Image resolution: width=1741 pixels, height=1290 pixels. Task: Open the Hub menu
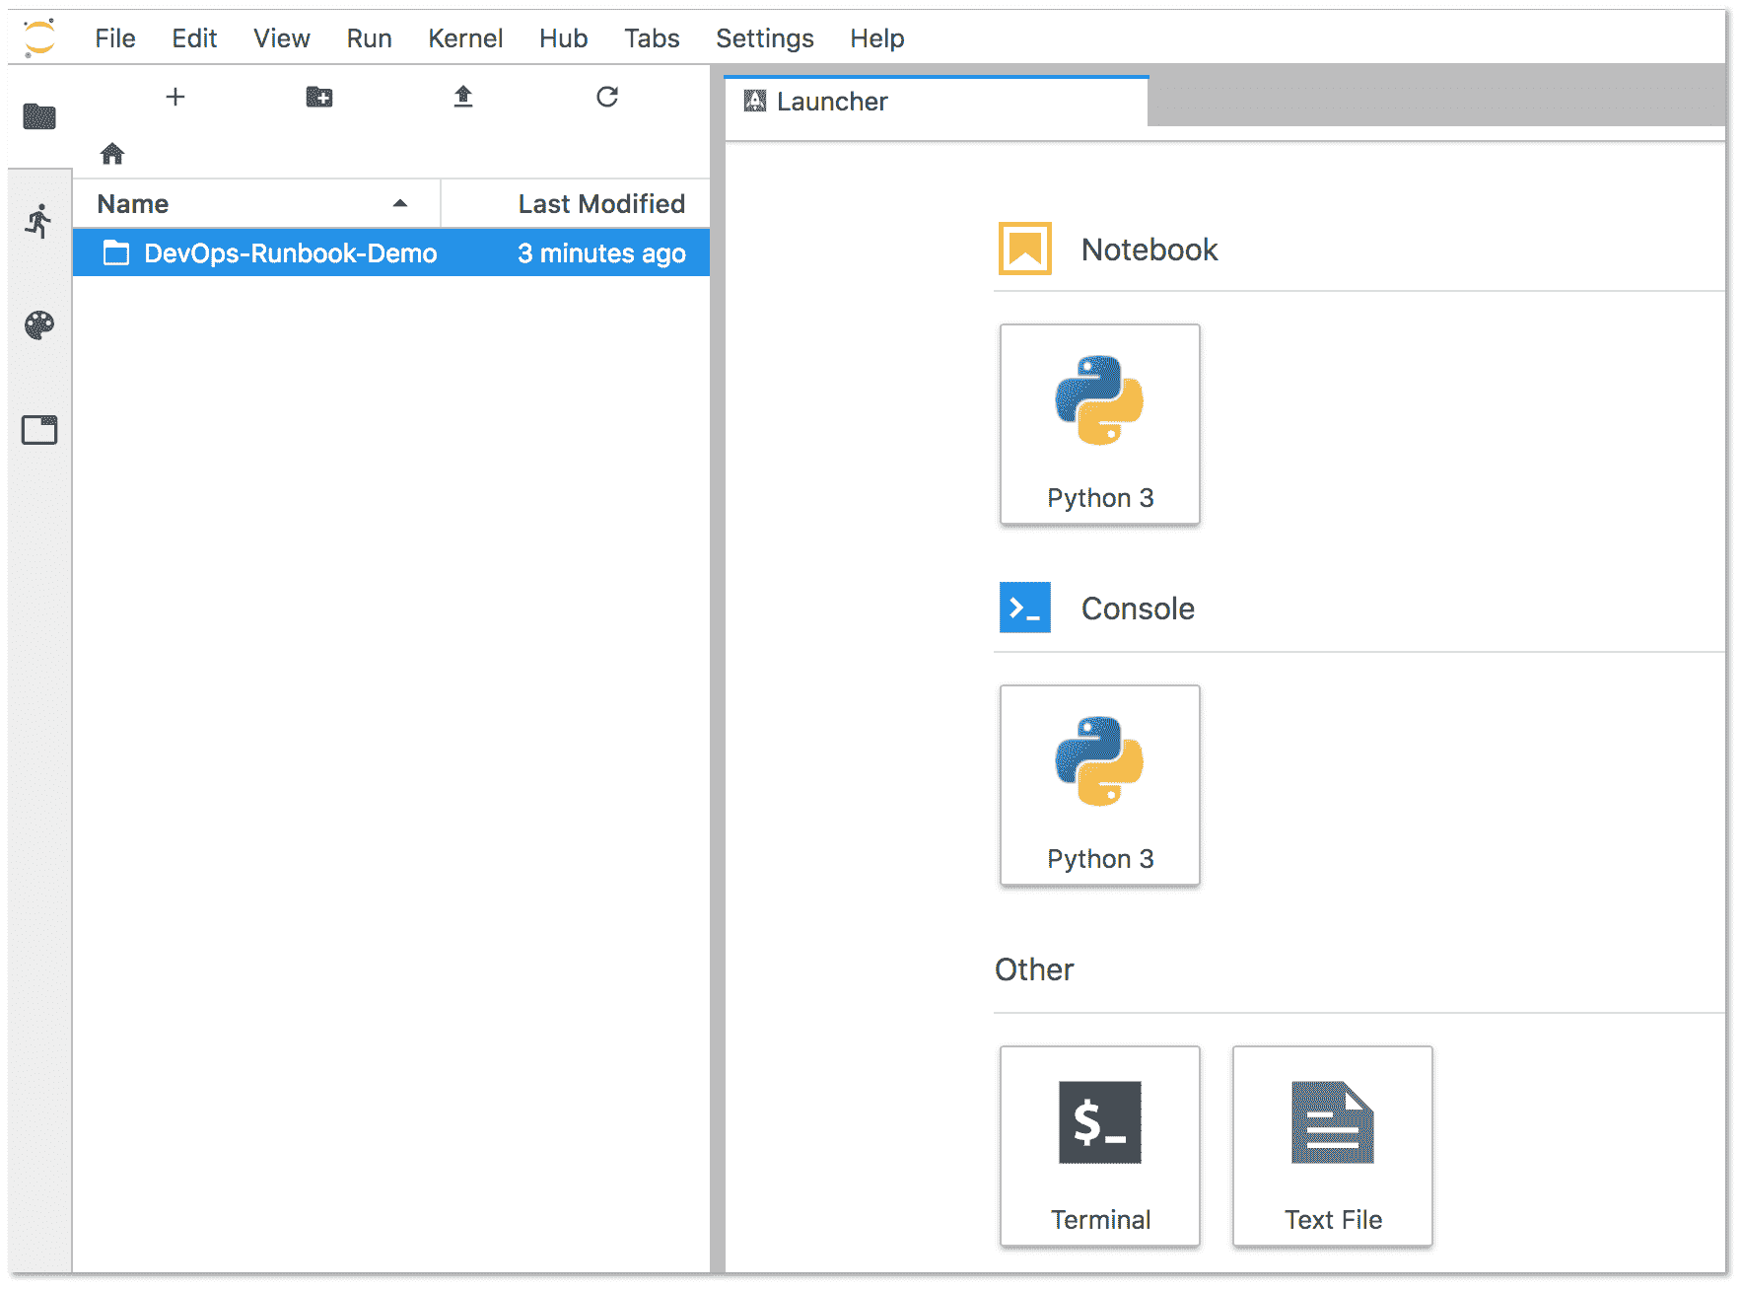[x=563, y=38]
